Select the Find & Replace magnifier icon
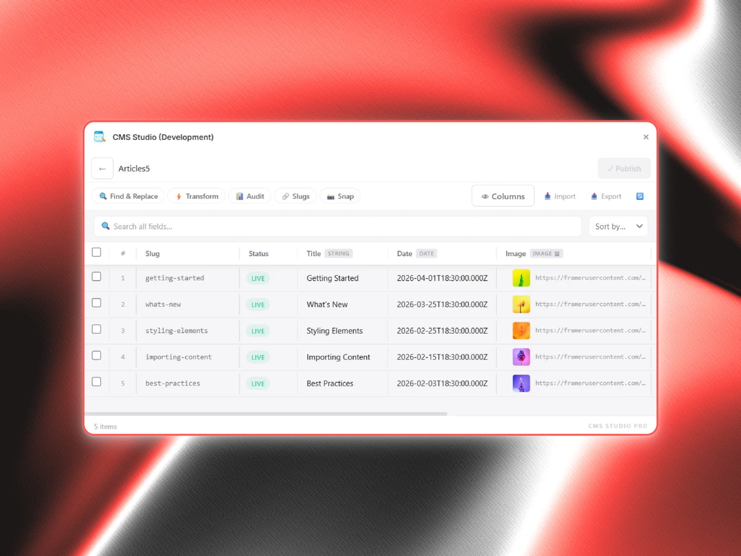 (103, 196)
